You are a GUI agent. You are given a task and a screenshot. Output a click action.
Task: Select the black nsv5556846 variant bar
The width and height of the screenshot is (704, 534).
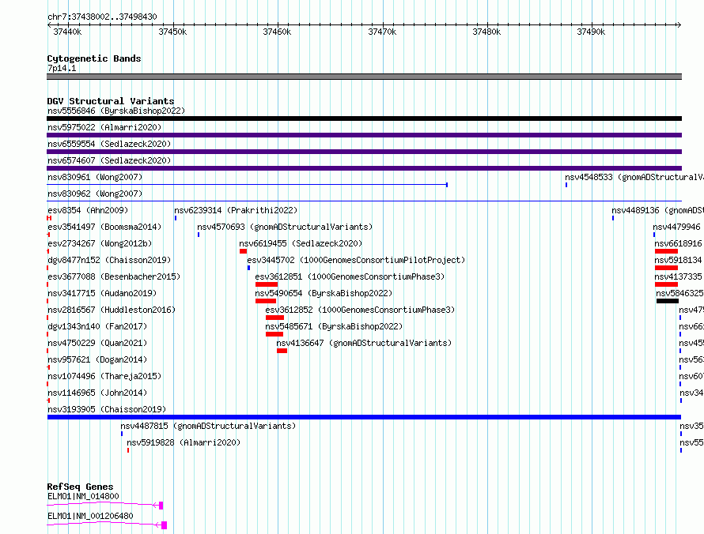tap(364, 118)
